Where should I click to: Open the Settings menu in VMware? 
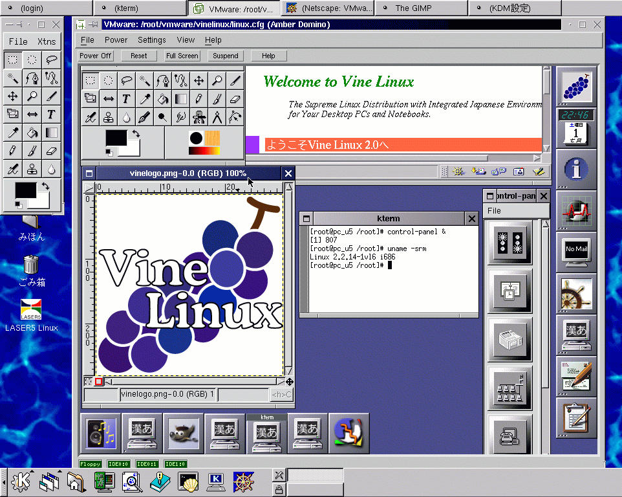pos(151,40)
